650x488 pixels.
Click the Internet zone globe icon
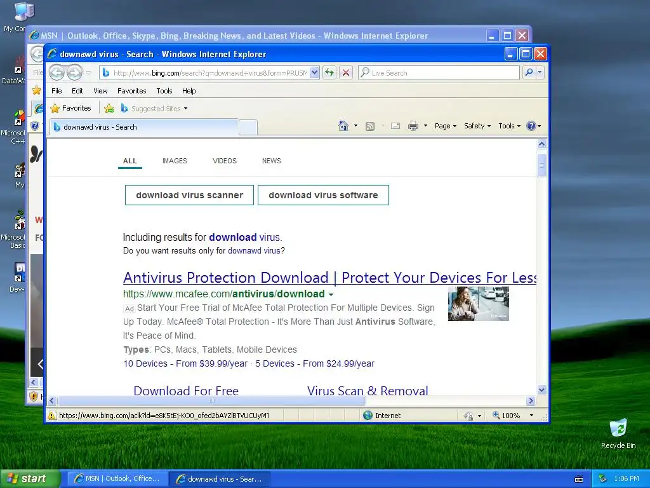(x=368, y=416)
